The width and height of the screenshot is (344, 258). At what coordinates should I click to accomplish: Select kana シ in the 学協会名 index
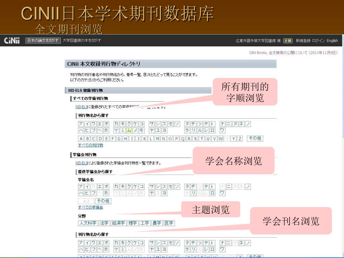[x=158, y=187]
